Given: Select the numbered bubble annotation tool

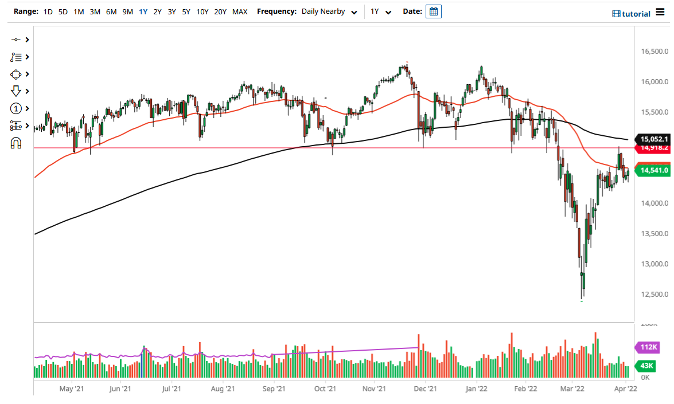Looking at the screenshot, I should coord(16,108).
